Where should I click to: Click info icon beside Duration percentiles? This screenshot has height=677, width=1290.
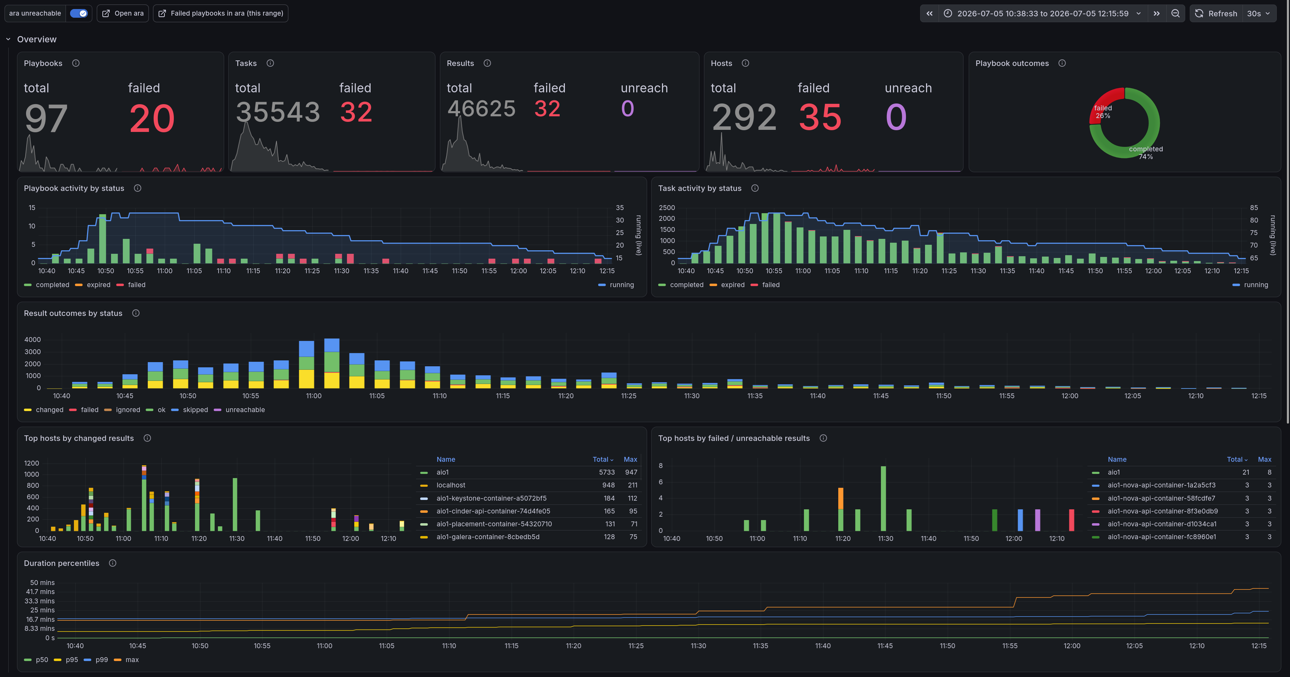pyautogui.click(x=113, y=563)
